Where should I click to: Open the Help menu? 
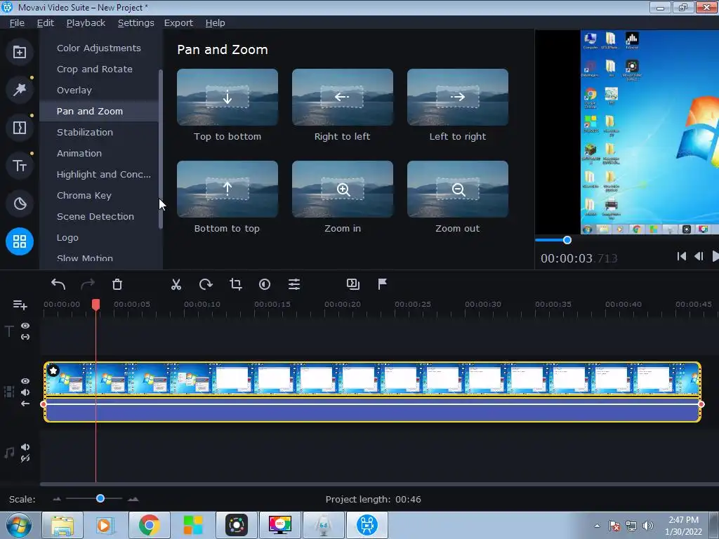coord(215,23)
